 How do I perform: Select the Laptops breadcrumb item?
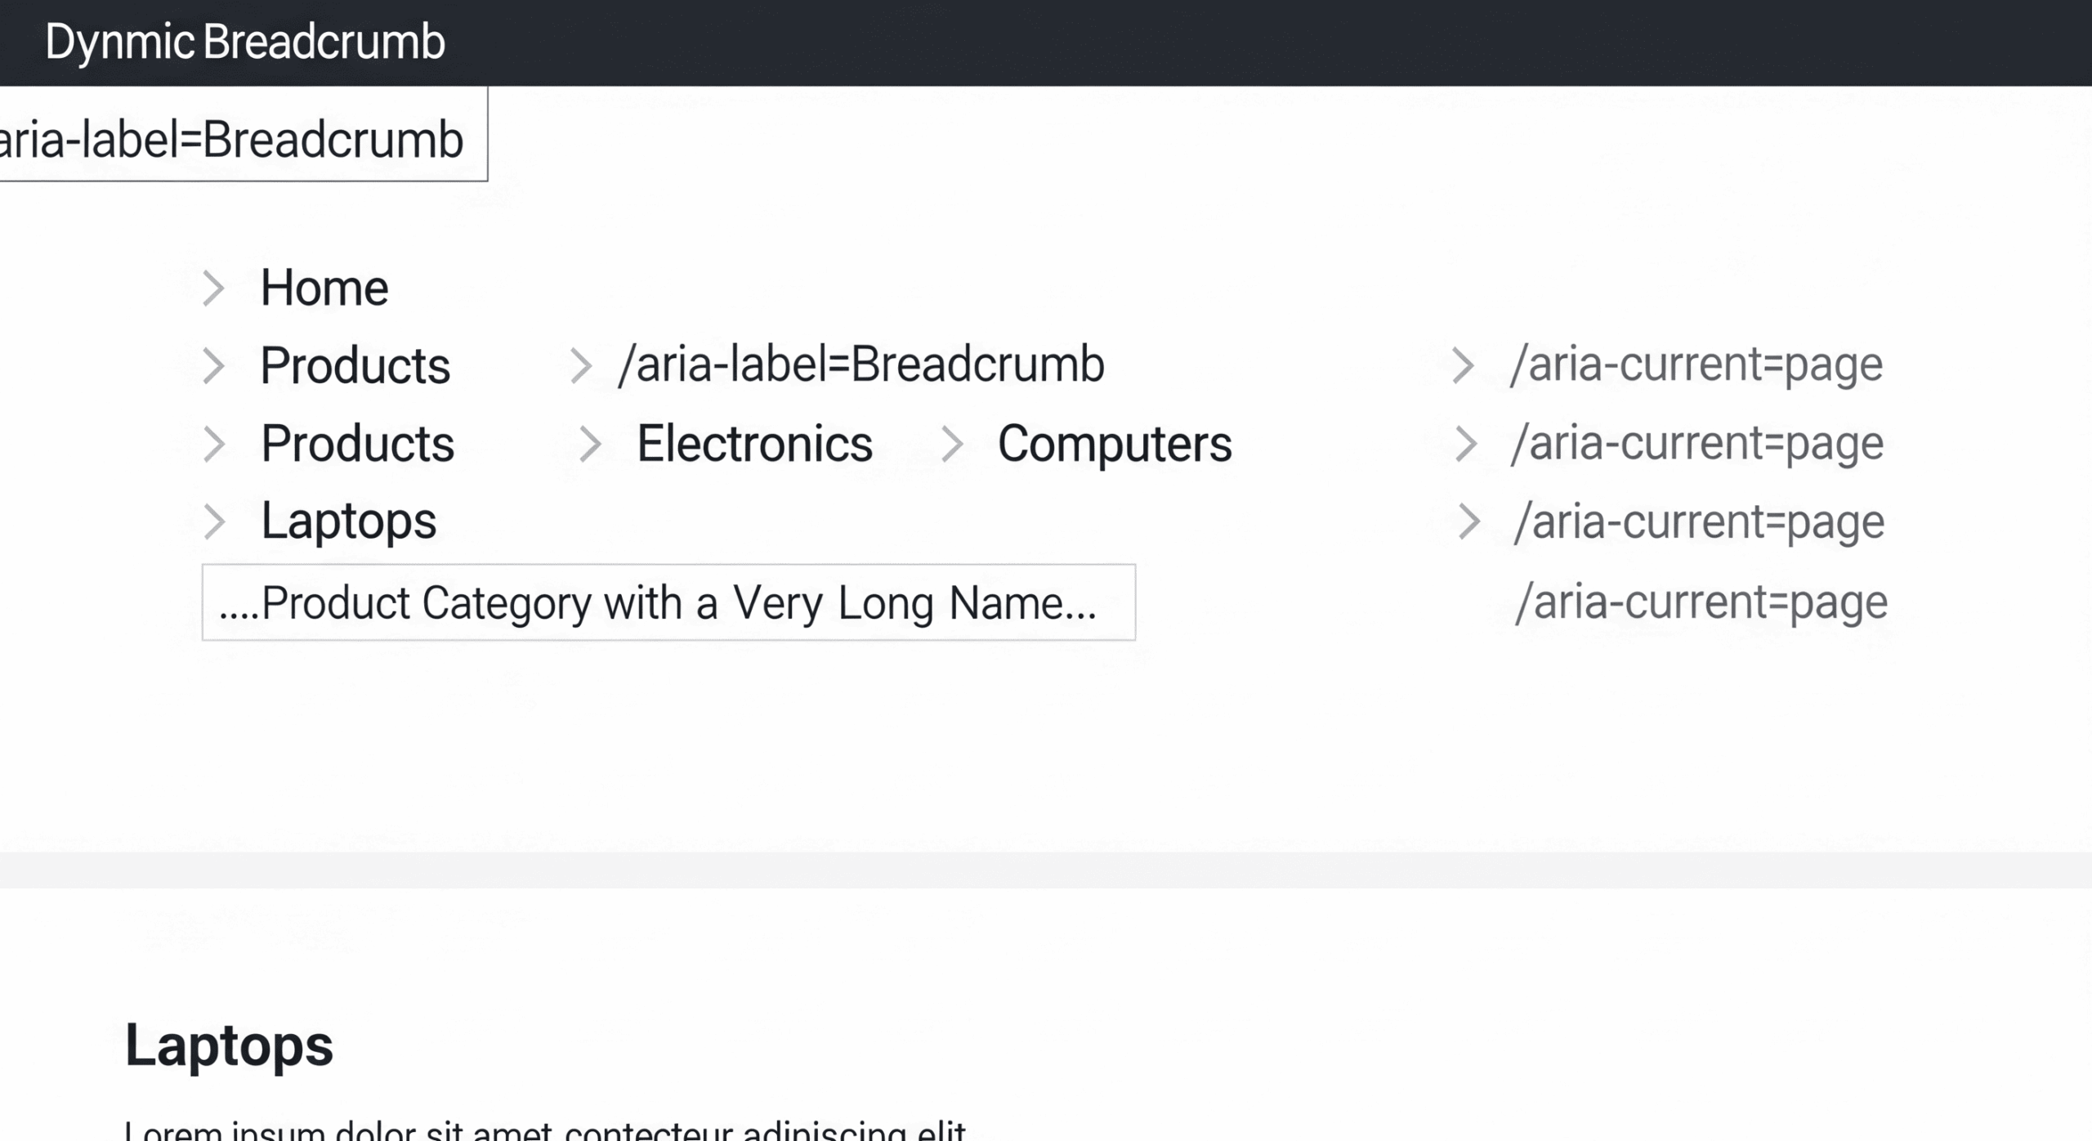pos(349,521)
